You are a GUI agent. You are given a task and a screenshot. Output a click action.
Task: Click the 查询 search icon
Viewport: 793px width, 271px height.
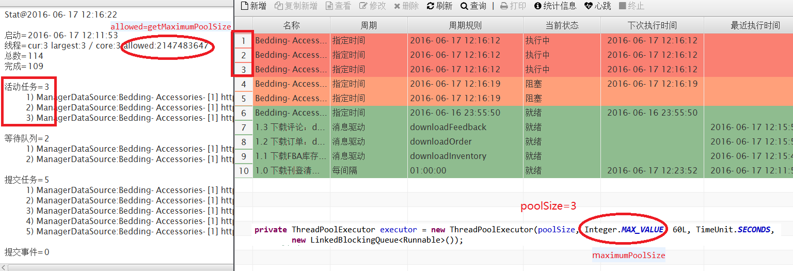(x=464, y=6)
